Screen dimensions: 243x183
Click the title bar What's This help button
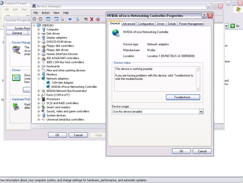[x=204, y=16]
